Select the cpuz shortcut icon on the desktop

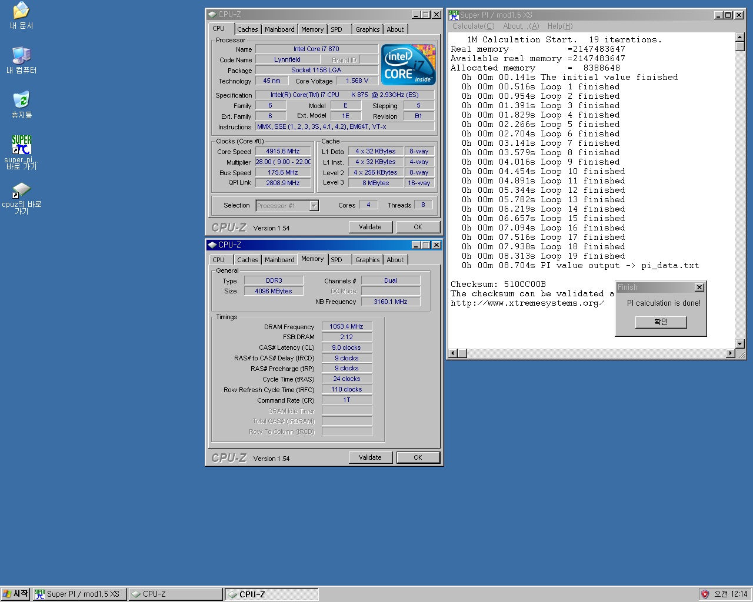21,198
